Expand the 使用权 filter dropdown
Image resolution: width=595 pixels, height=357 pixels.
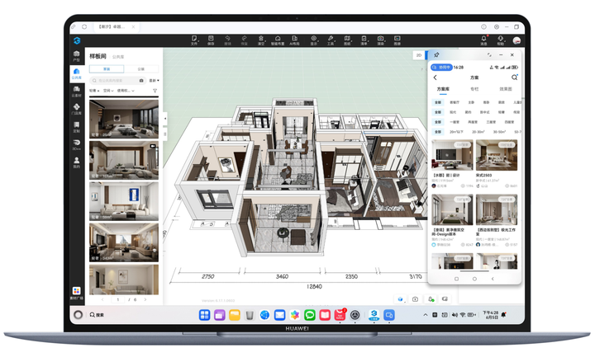126,91
